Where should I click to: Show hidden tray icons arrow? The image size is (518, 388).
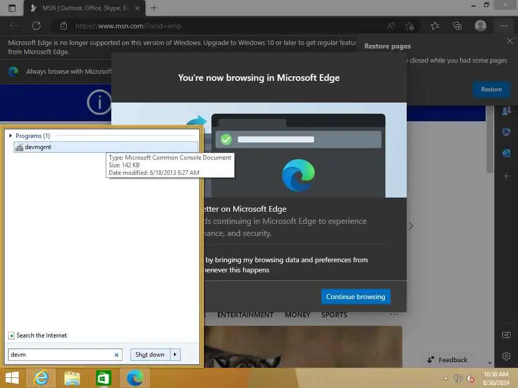tap(446, 378)
